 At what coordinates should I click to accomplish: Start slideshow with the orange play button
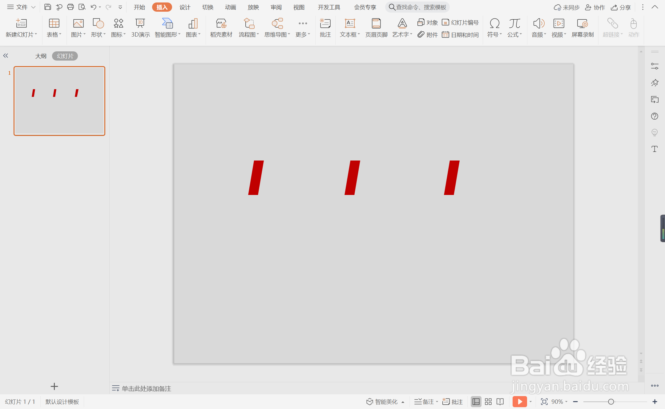point(520,402)
